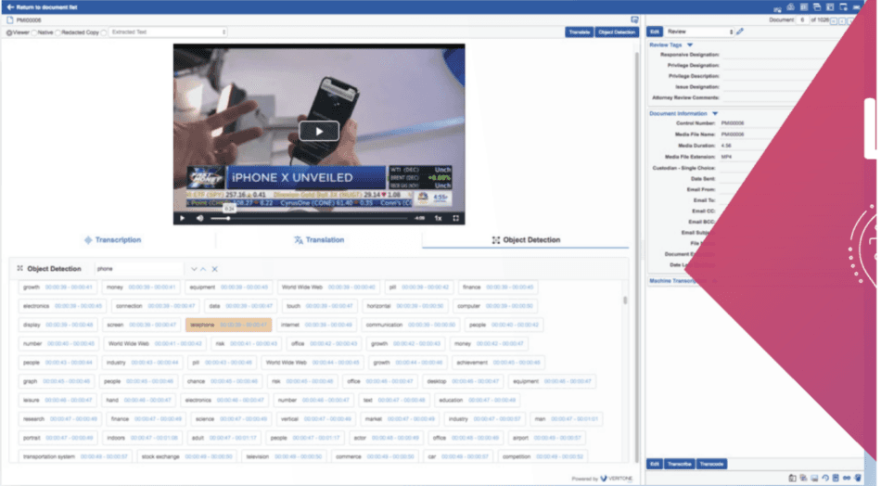The image size is (881, 486).
Task: Open the Extracted Text dropdown
Action: click(165, 32)
